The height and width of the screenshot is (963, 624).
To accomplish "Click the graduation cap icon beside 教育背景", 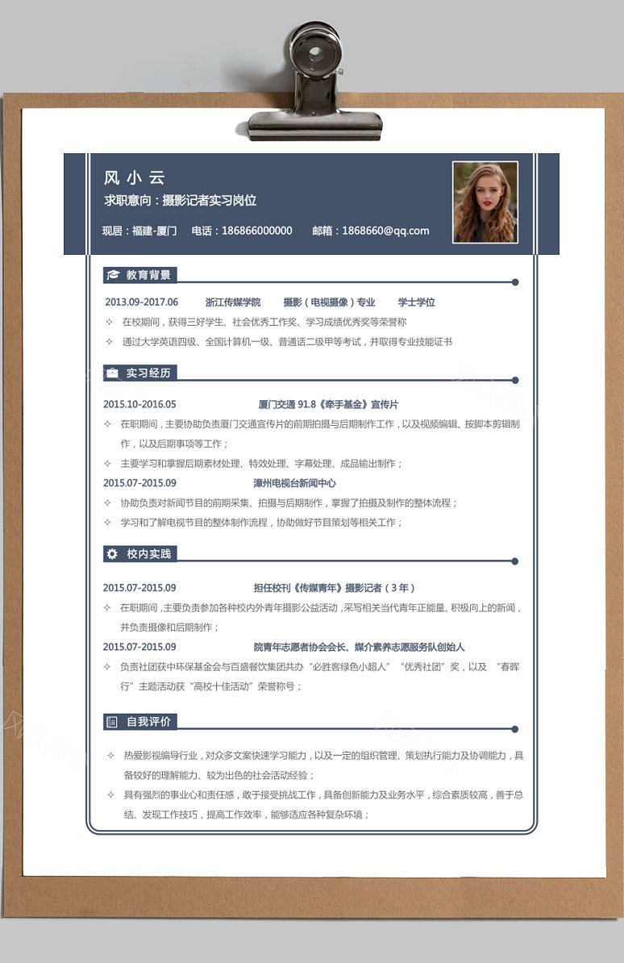I will coord(112,274).
